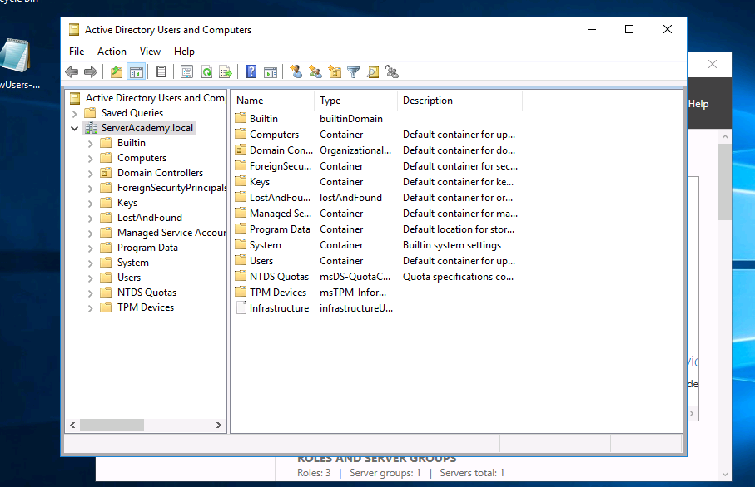Click the Saved Queries folder icon
This screenshot has width=755, height=487.
tap(90, 112)
